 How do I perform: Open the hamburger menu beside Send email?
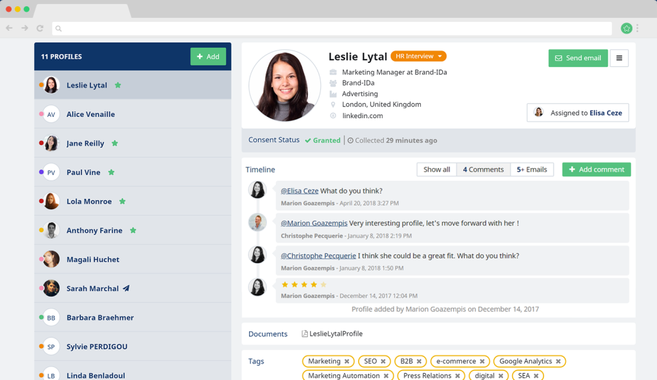pyautogui.click(x=619, y=58)
